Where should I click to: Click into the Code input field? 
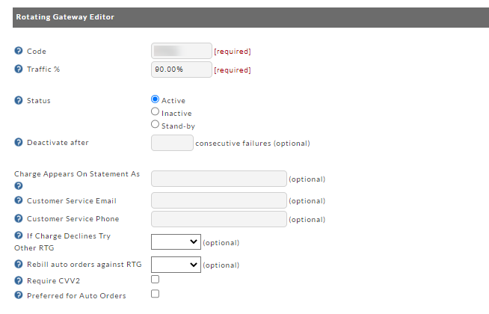182,51
